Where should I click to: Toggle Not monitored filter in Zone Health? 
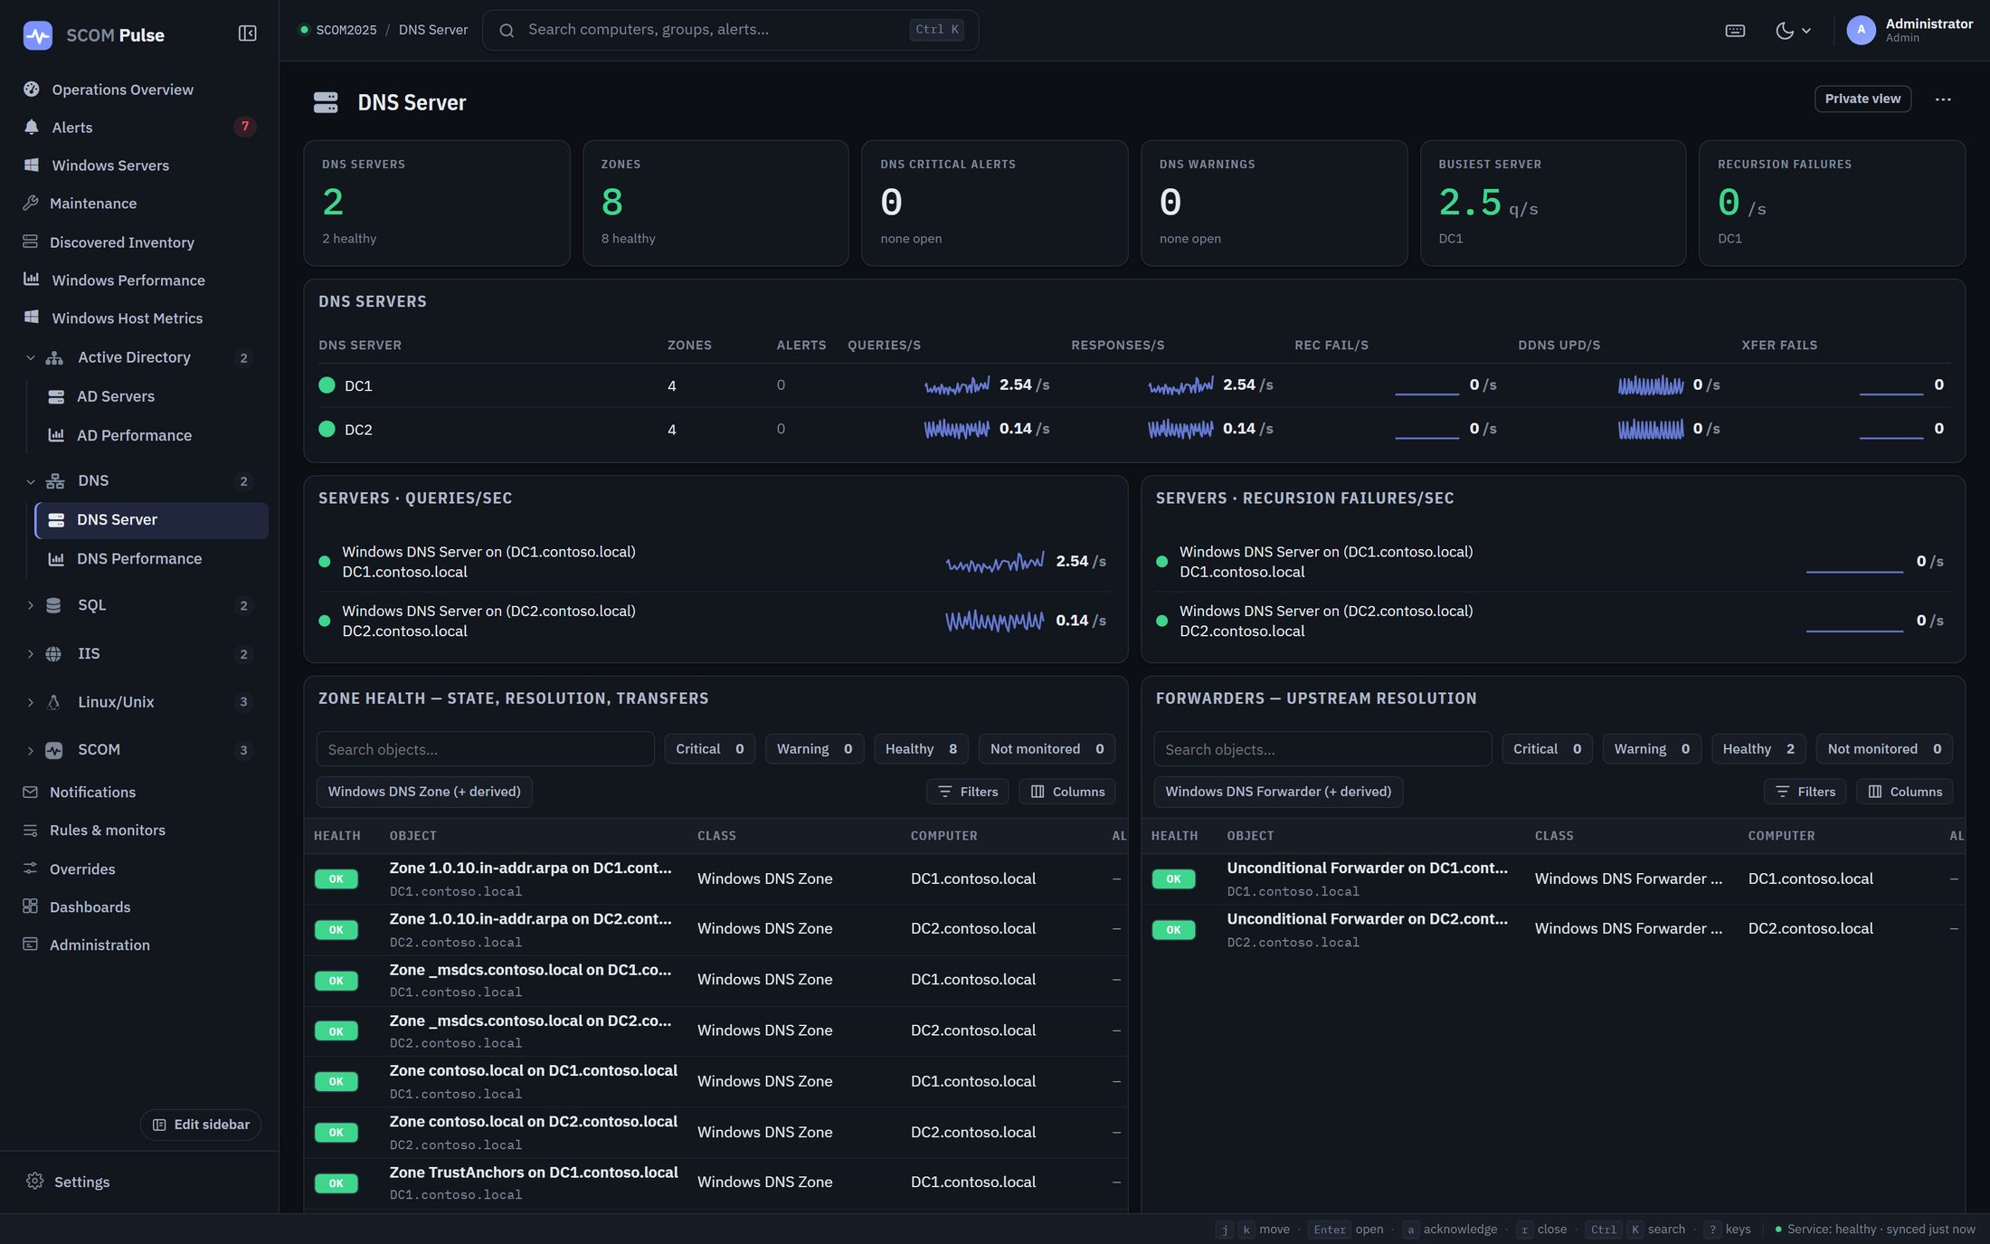[1047, 749]
